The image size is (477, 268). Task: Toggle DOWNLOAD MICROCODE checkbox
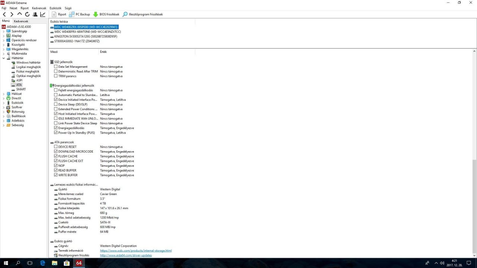point(56,151)
